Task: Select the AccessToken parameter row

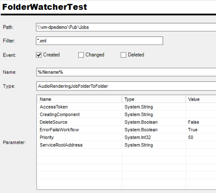Action: coord(54,107)
